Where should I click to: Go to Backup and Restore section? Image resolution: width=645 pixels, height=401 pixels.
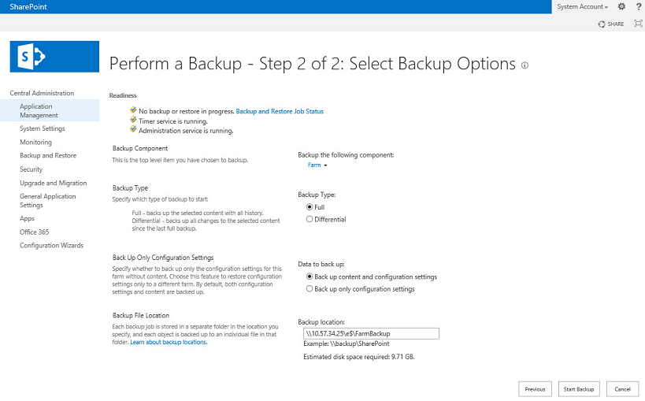(x=48, y=156)
